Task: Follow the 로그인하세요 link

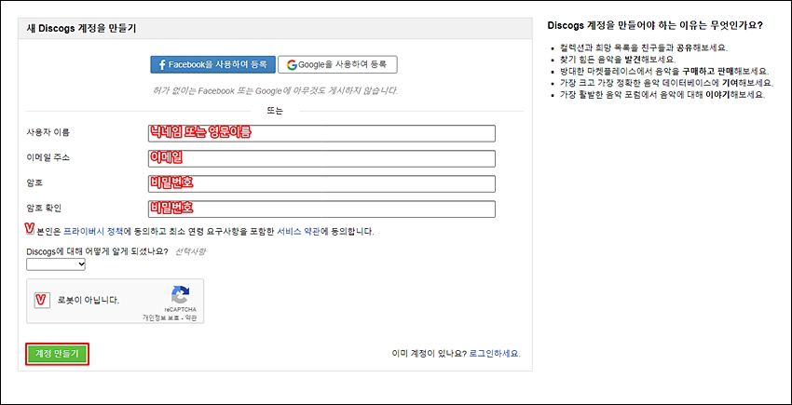Action: click(x=495, y=354)
